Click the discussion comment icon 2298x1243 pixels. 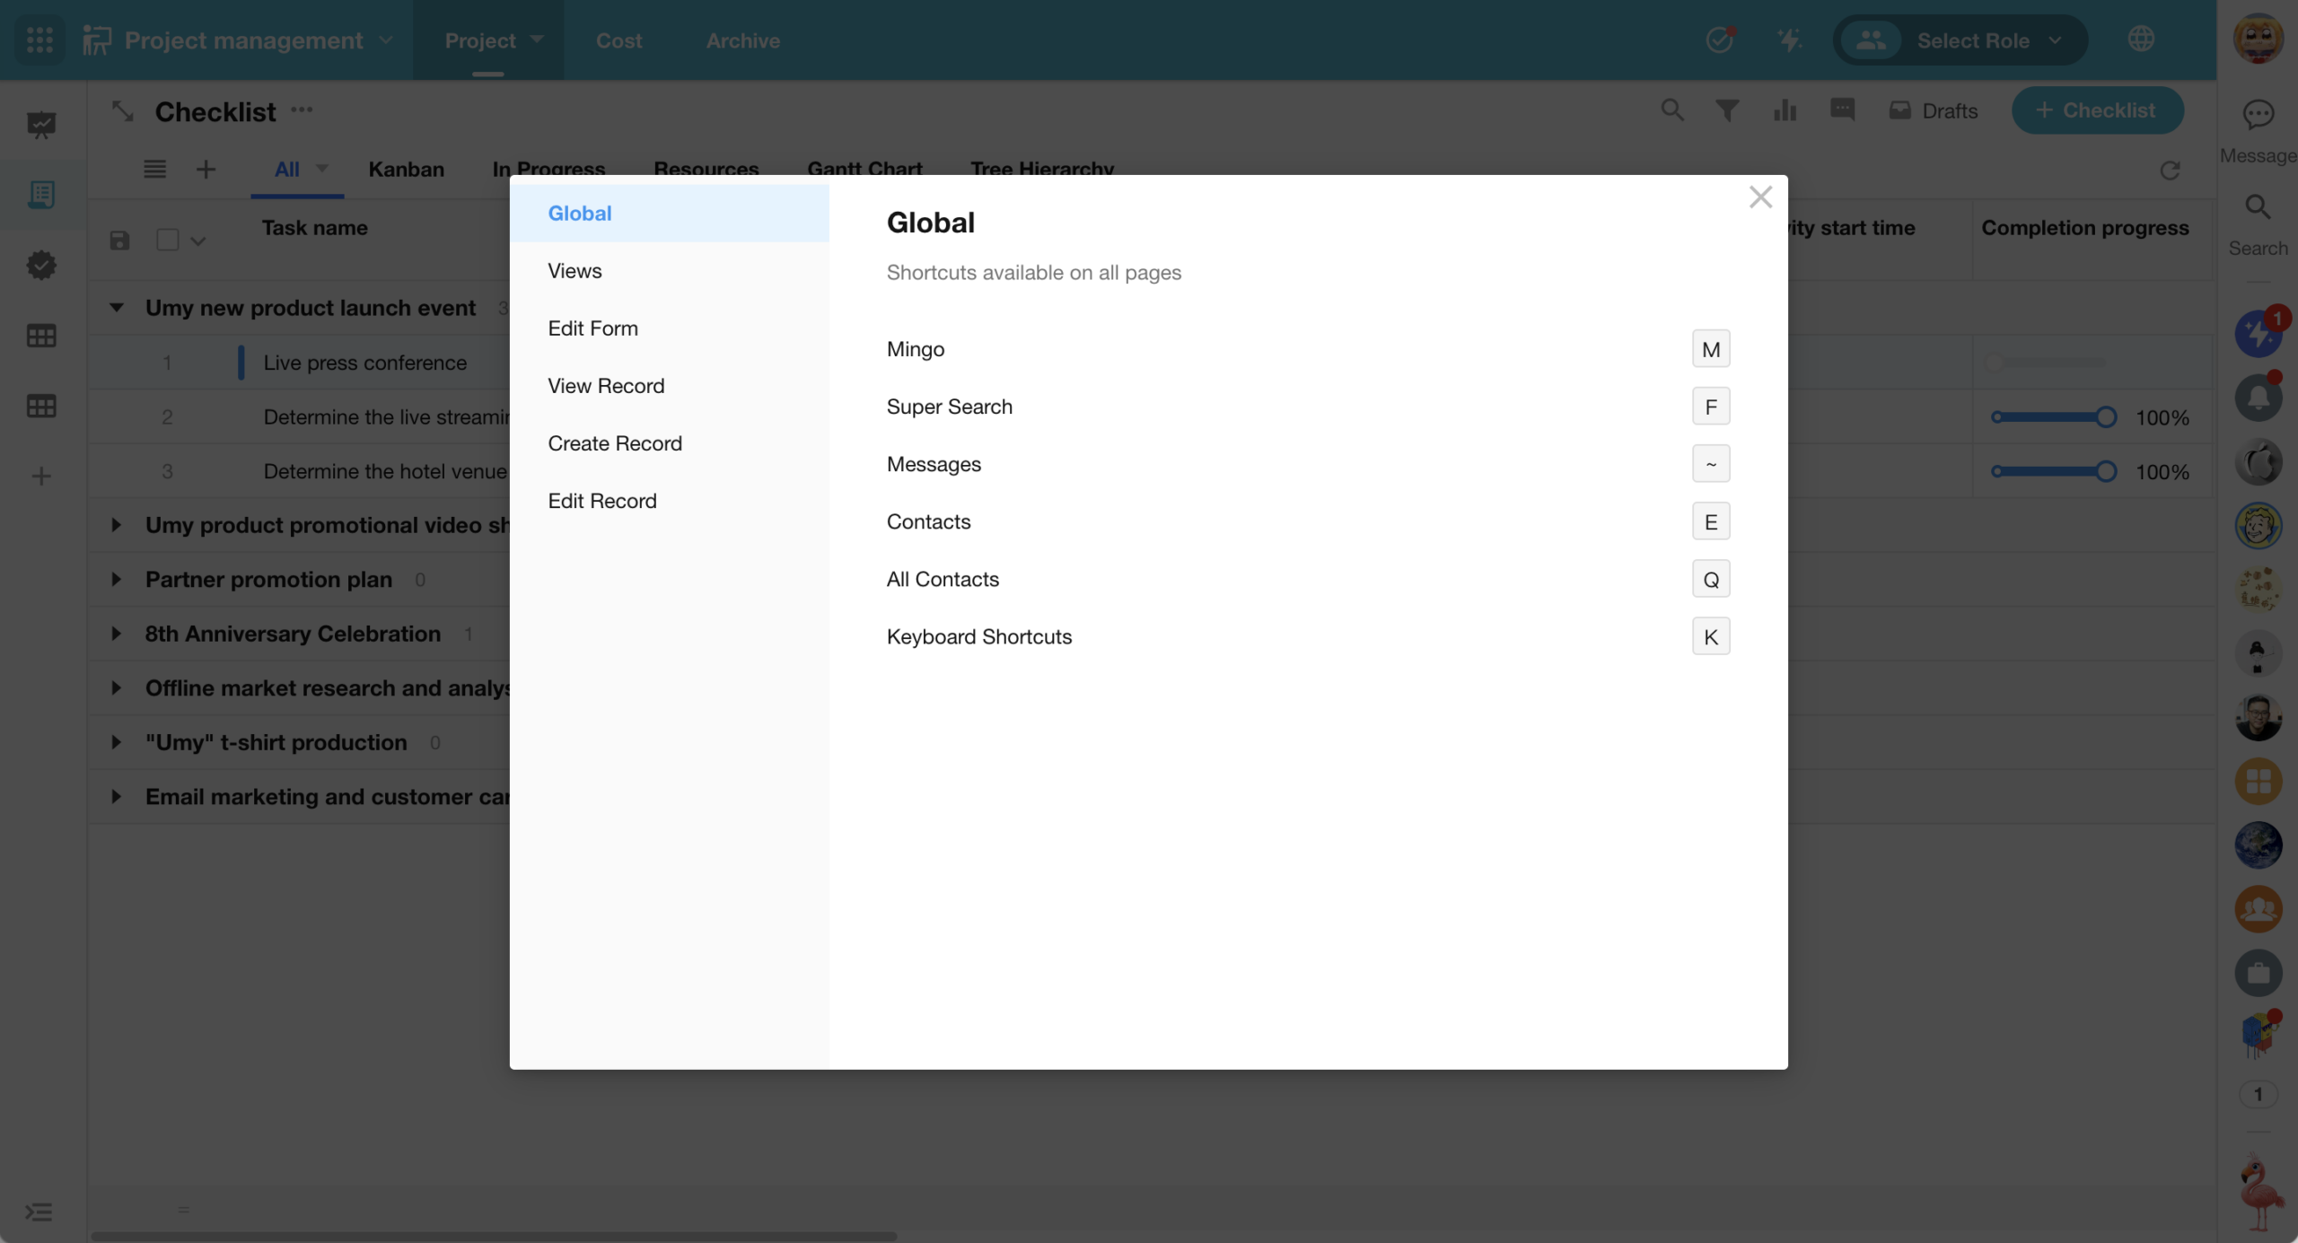tap(1842, 109)
